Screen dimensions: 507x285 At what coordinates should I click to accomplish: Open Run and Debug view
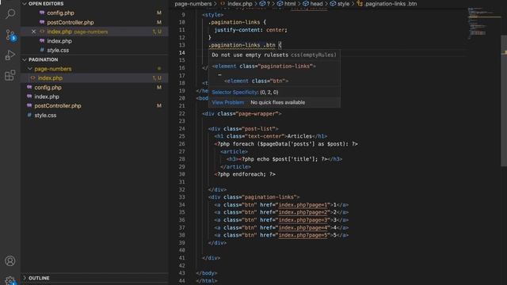click(10, 55)
